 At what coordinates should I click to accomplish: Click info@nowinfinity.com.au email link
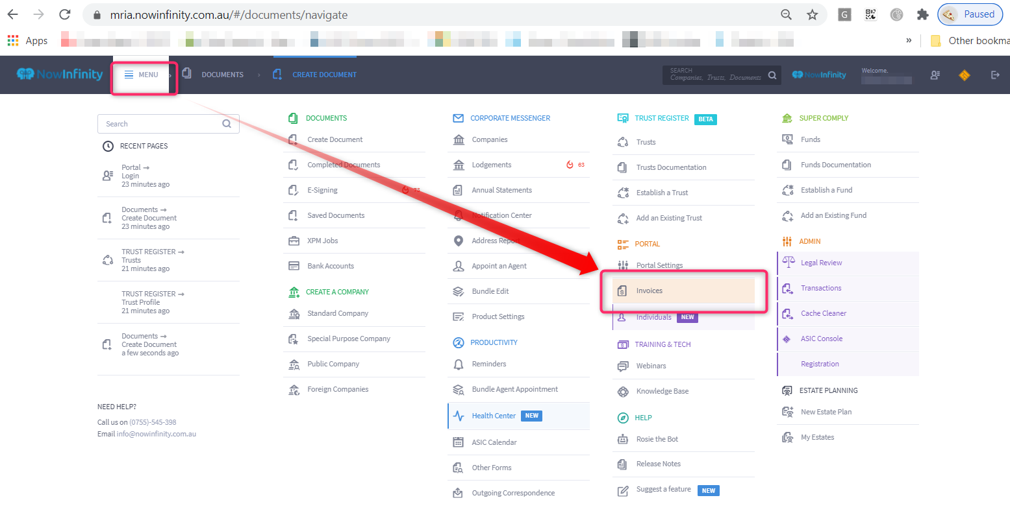click(x=156, y=434)
